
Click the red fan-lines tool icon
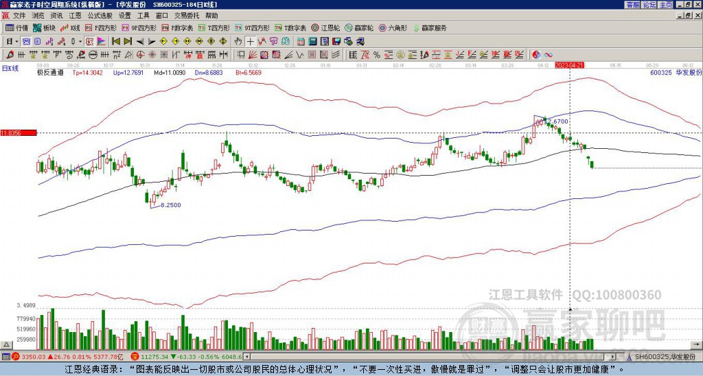click(253, 55)
